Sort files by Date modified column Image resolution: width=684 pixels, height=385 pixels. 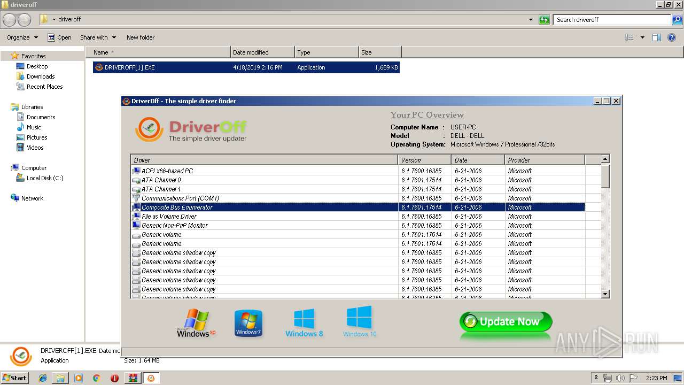262,52
